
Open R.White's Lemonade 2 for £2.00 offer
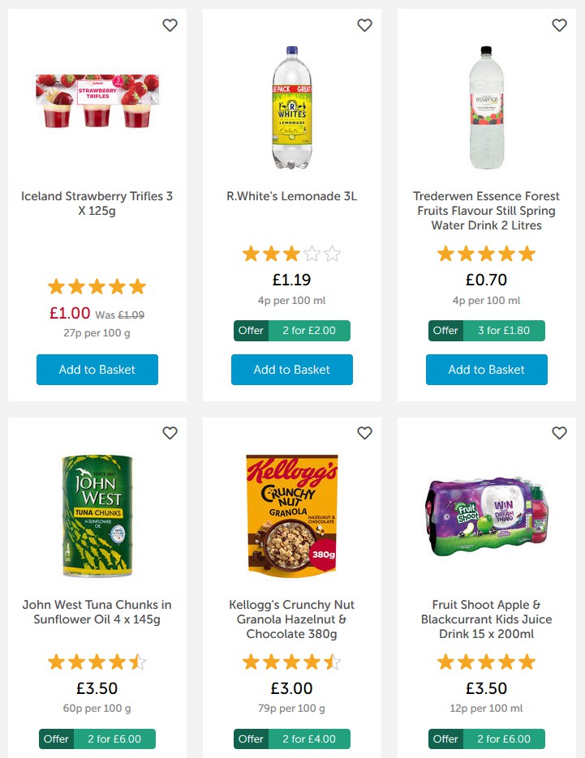(292, 331)
